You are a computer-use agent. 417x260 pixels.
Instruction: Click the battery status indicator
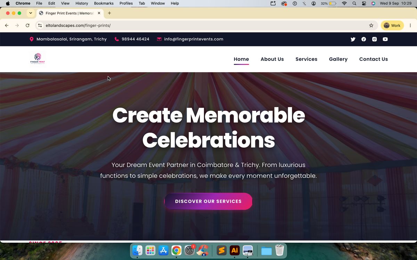328,3
